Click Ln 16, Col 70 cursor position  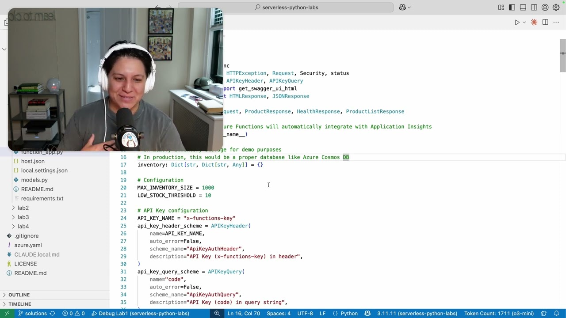(x=244, y=314)
